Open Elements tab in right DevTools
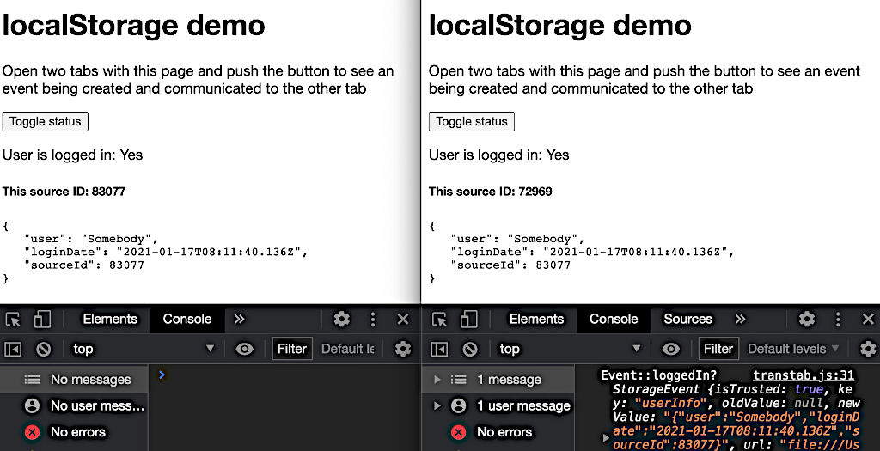 point(536,320)
